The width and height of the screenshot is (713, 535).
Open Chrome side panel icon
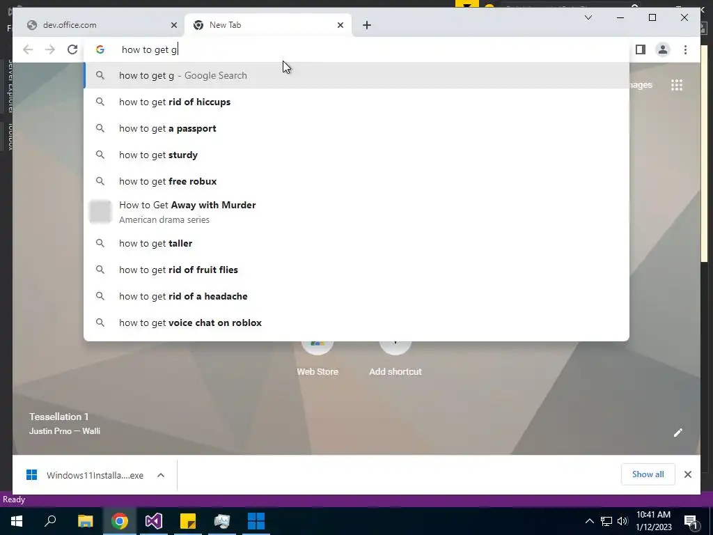click(x=641, y=49)
